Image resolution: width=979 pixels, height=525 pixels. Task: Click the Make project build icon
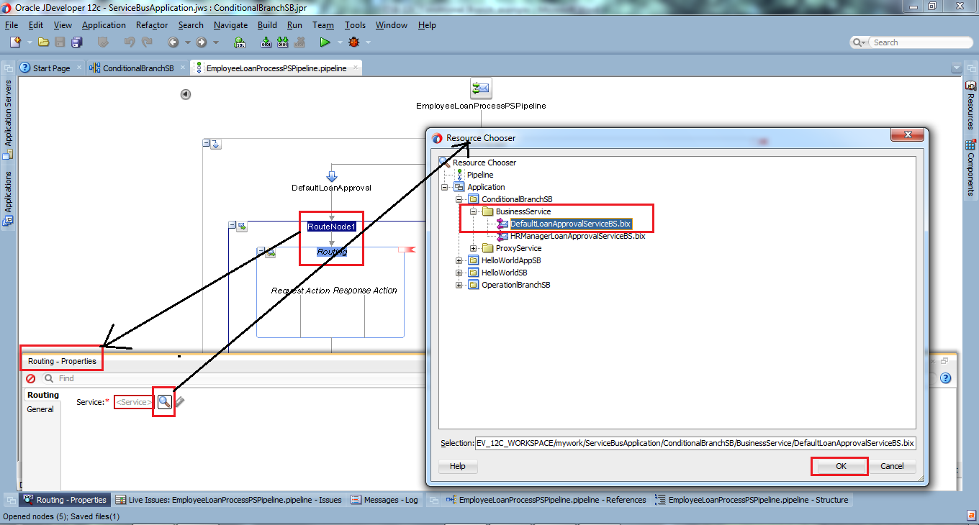265,42
